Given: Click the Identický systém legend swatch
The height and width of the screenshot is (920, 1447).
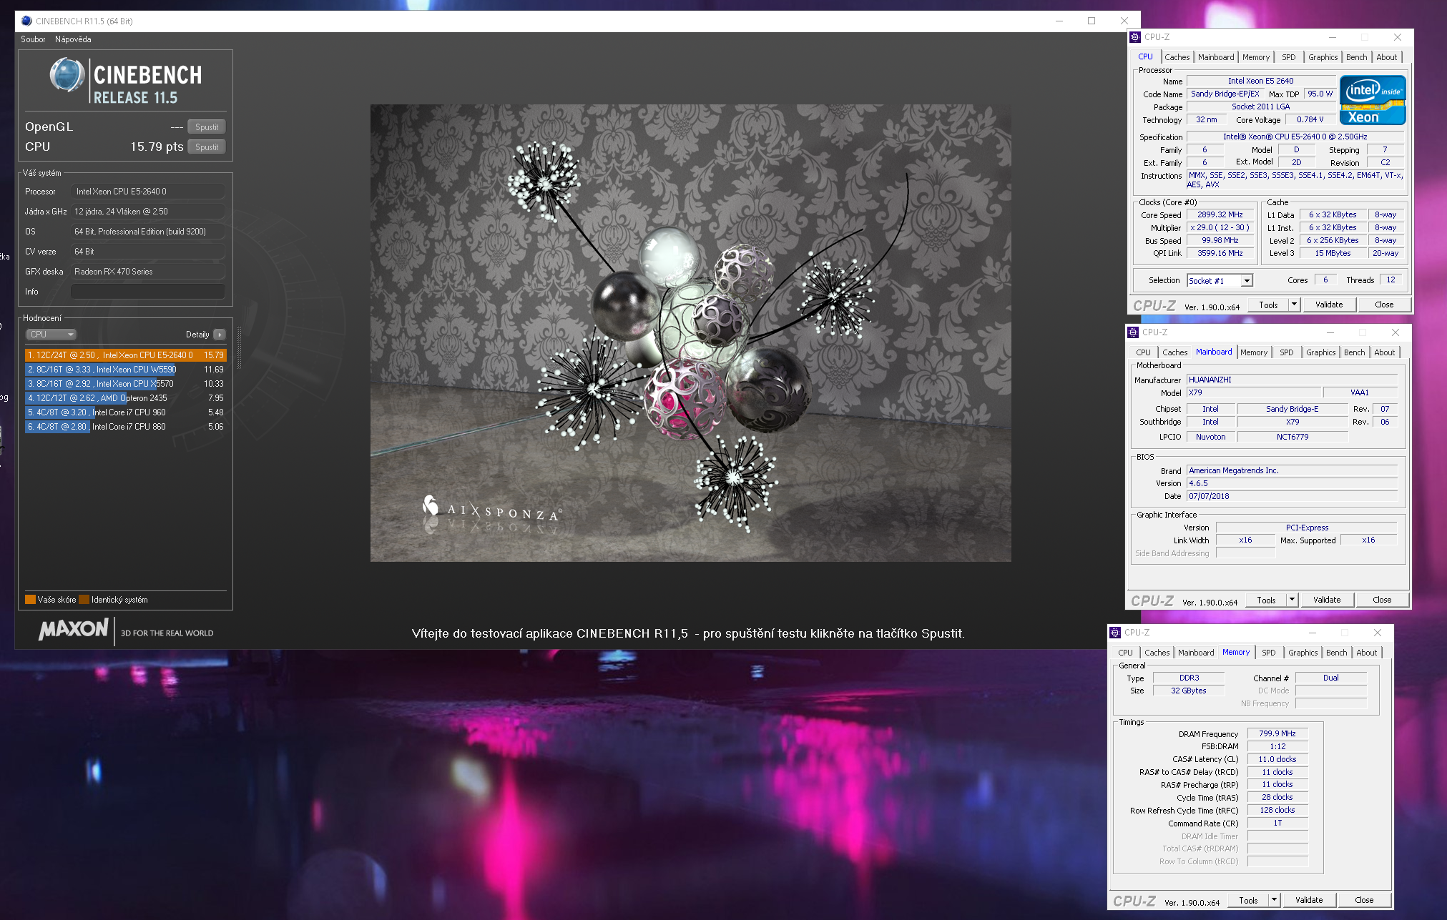Looking at the screenshot, I should 84,600.
